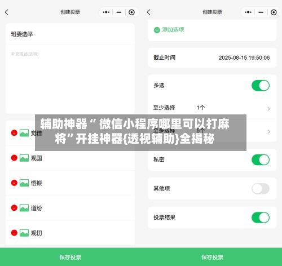Toggle the 多选 multi-select switch

[261, 86]
